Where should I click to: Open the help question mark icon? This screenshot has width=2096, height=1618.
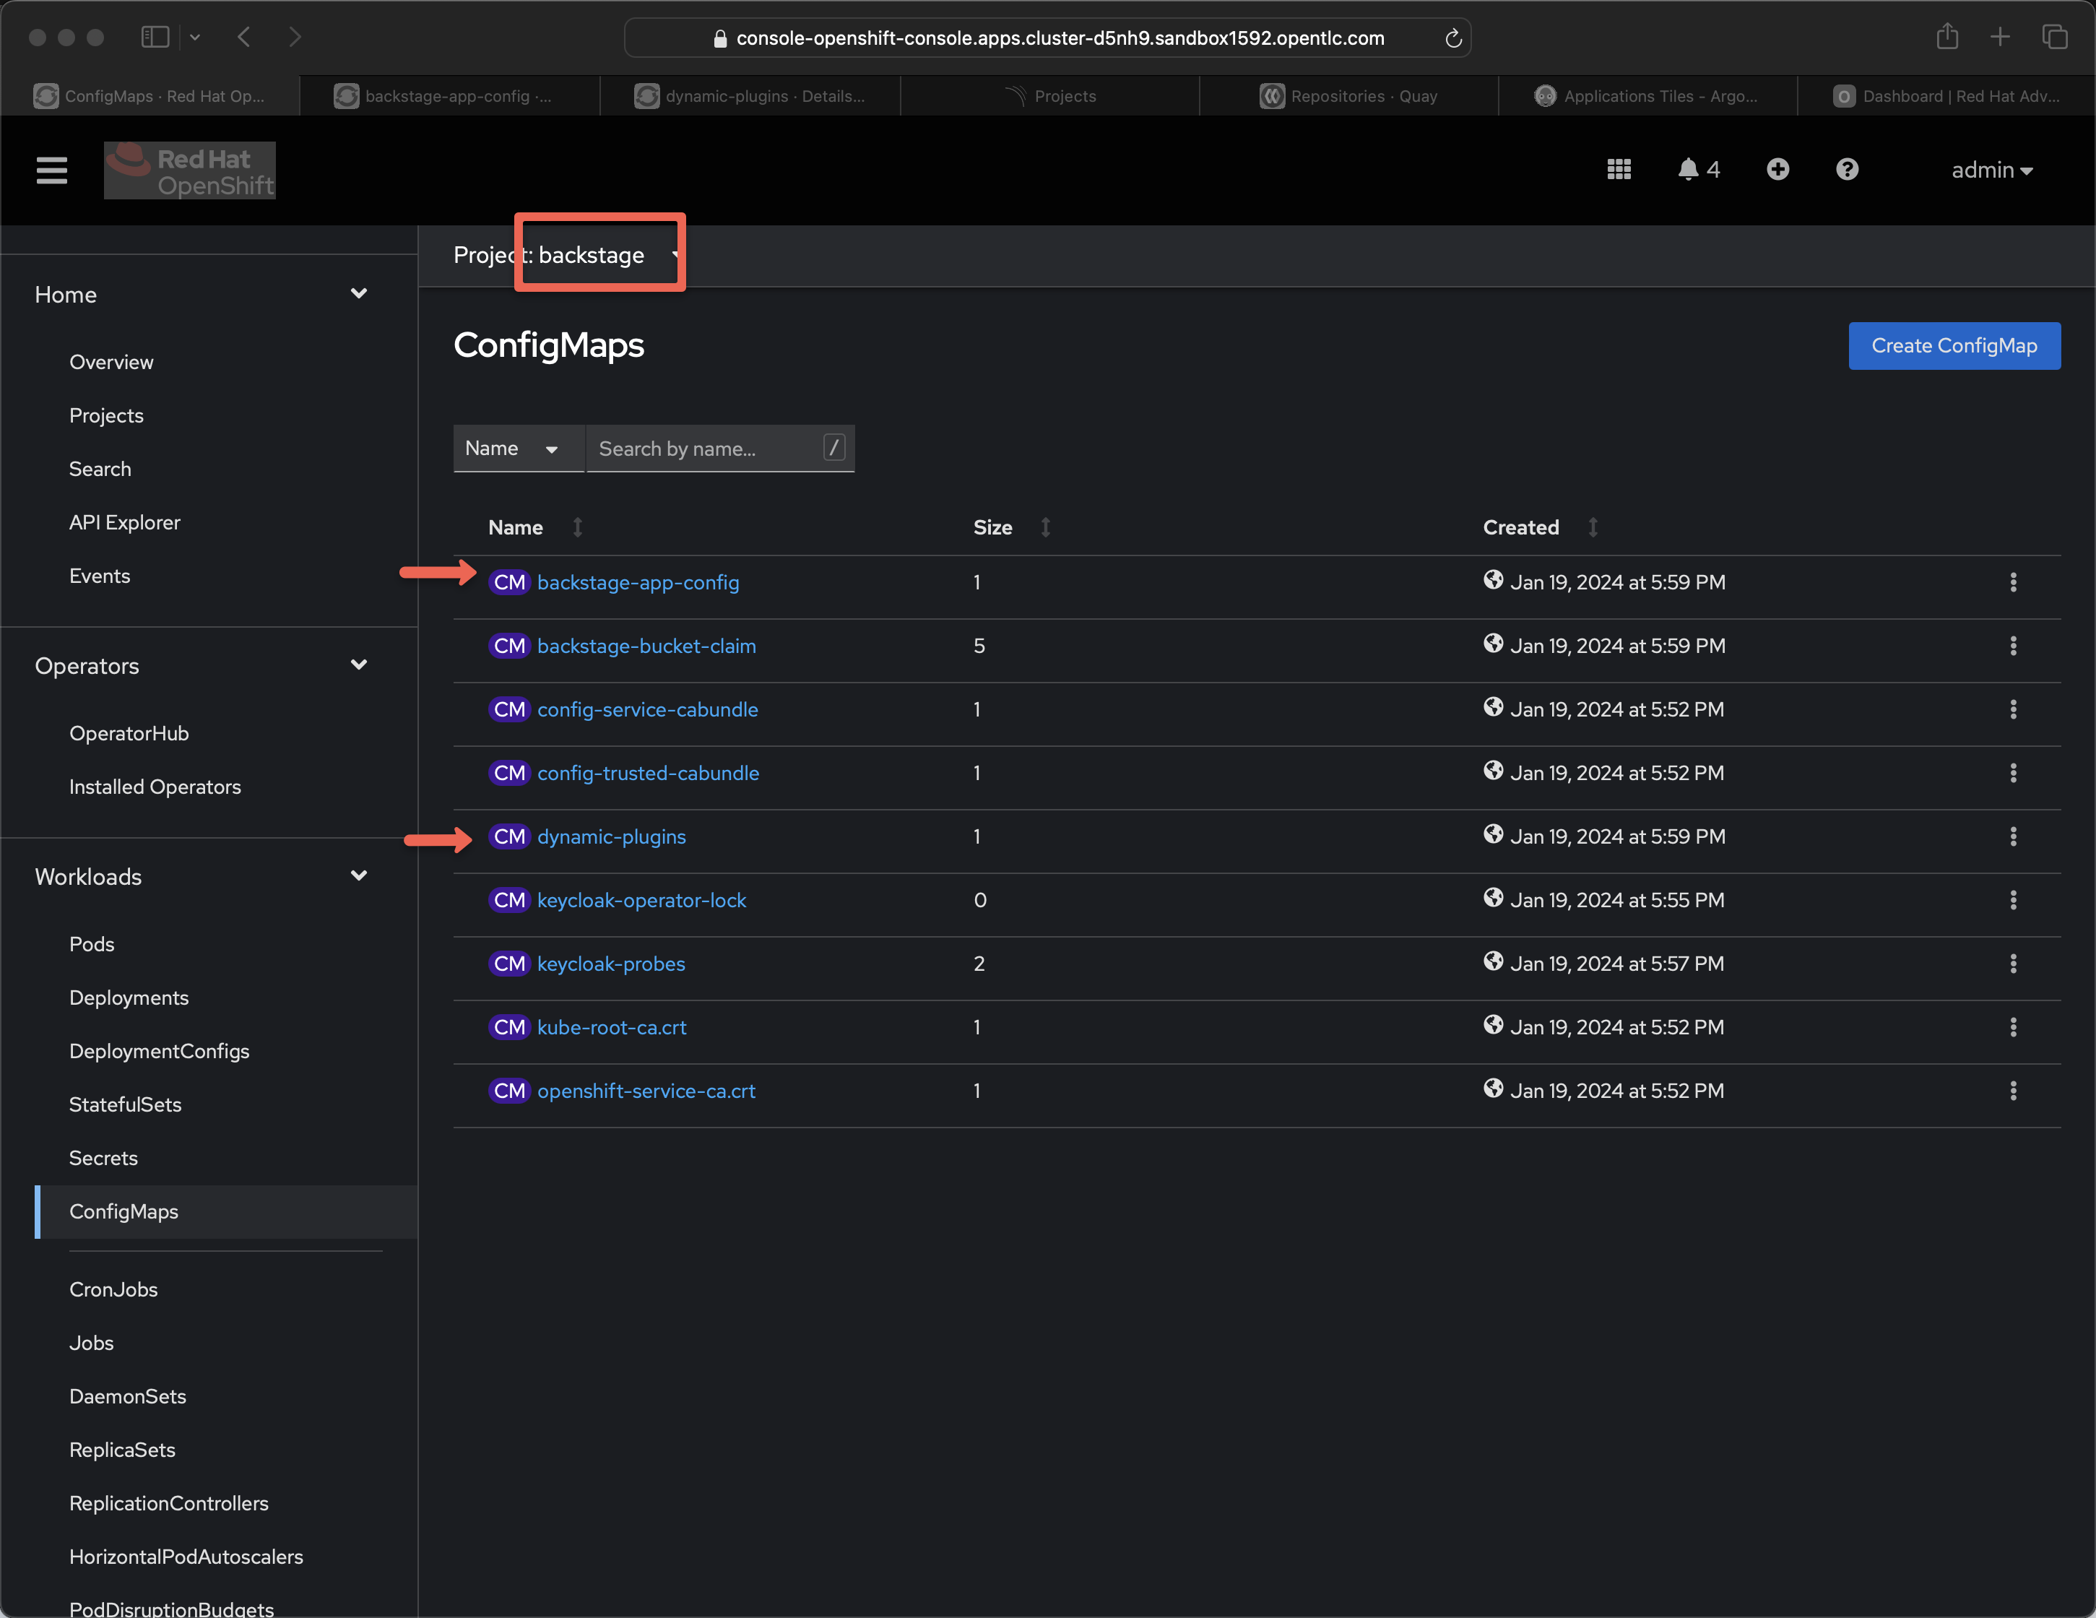pyautogui.click(x=1847, y=170)
